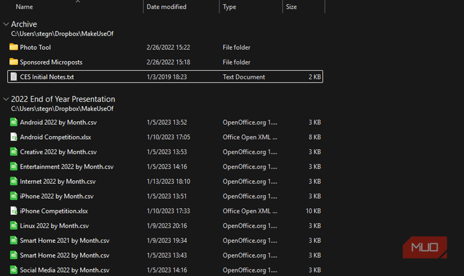The height and width of the screenshot is (276, 464).
Task: Click the 10 KB size of iPhone Competition
Action: pyautogui.click(x=313, y=211)
